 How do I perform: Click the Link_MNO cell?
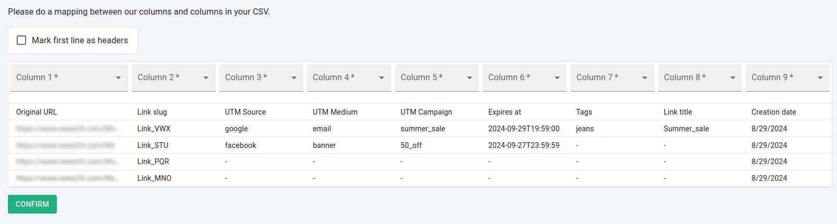(x=154, y=178)
